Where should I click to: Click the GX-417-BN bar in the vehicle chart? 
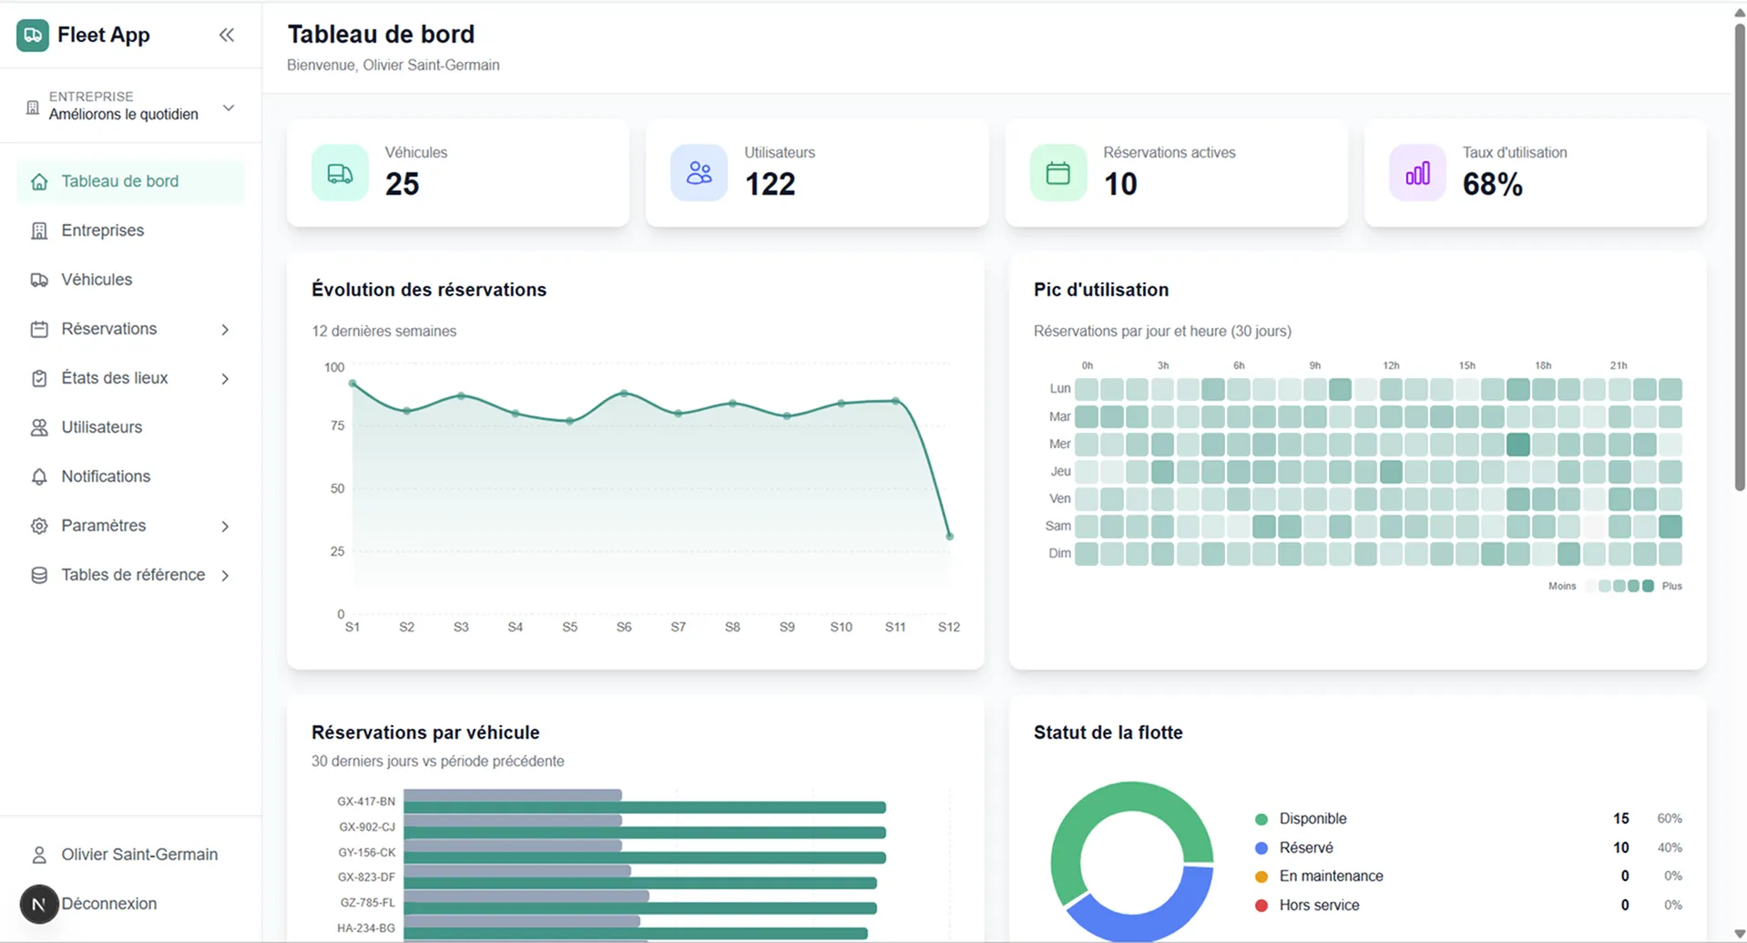pyautogui.click(x=638, y=806)
